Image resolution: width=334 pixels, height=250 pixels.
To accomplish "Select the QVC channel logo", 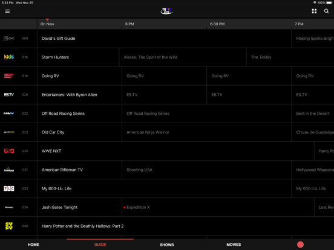I will [x=9, y=39].
